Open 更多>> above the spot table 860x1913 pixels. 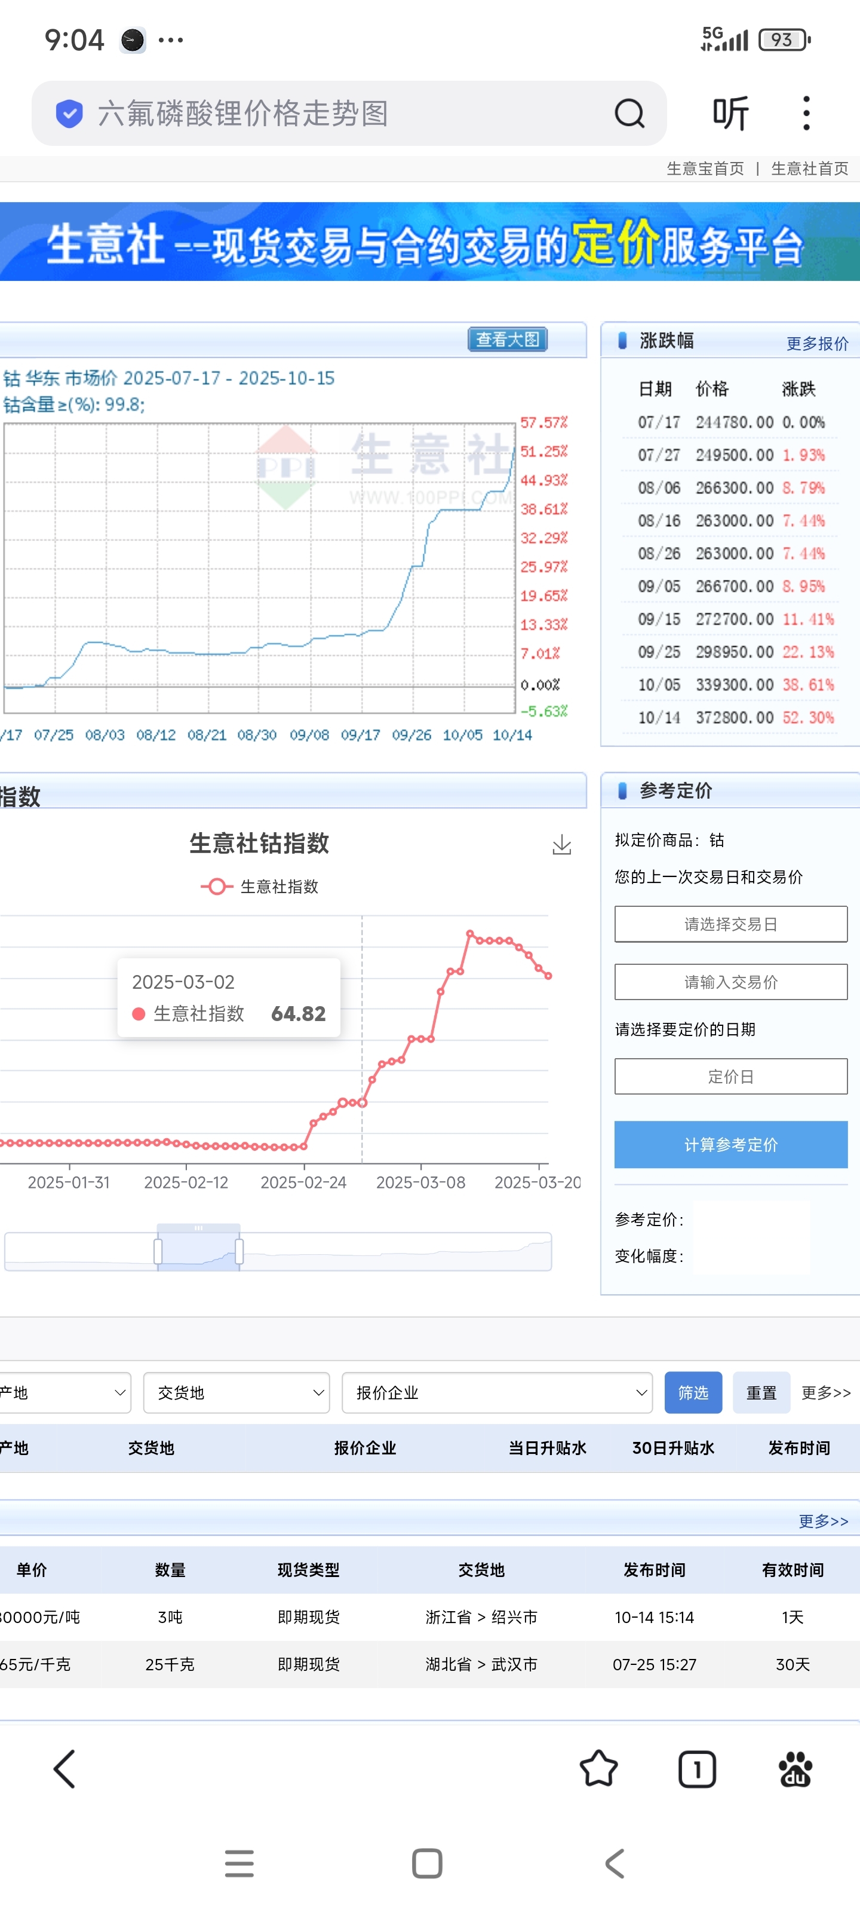[x=823, y=1521]
